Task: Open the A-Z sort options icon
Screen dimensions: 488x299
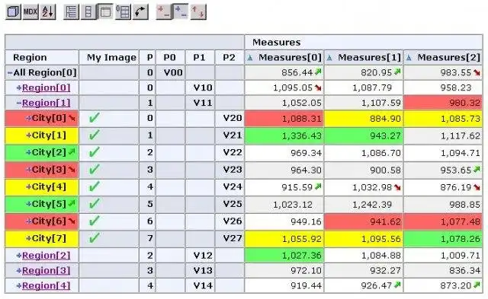Action: [x=48, y=12]
